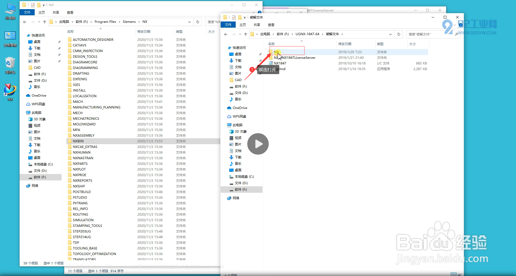Select the AUTOMATION_DESIGNER folder
516x276 pixels.
pos(93,40)
